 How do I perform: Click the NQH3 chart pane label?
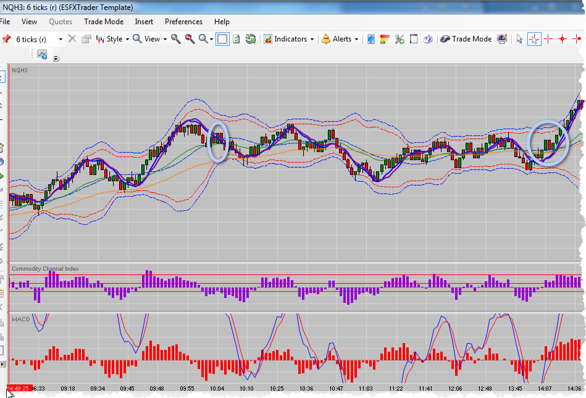(19, 70)
